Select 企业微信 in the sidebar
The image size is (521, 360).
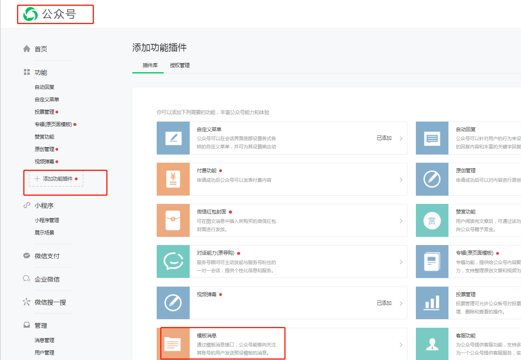(47, 279)
